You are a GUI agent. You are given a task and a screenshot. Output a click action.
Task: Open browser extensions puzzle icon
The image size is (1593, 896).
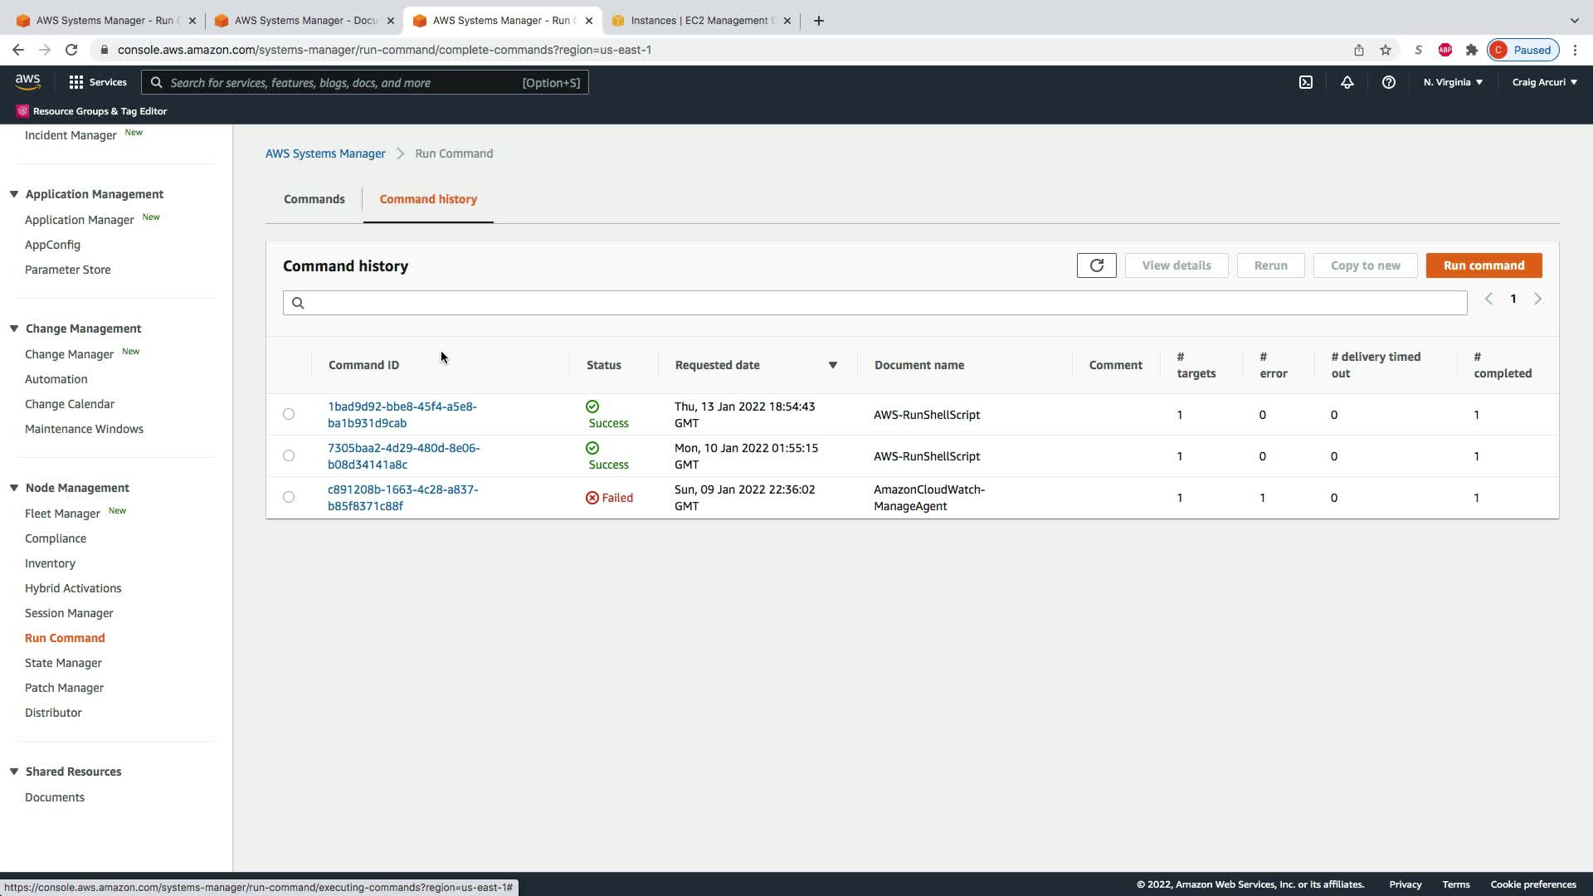[x=1472, y=50]
